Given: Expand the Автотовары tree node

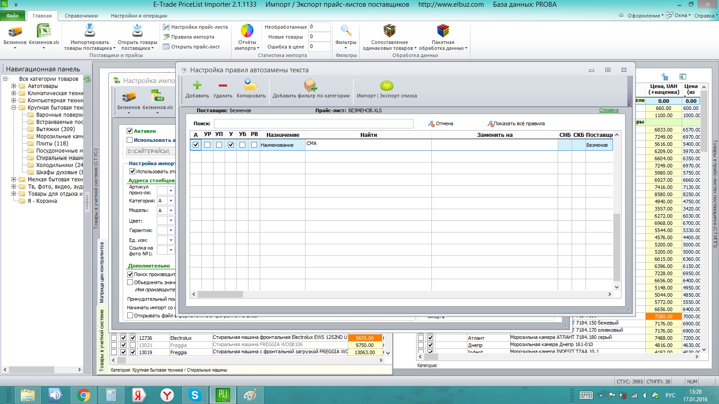Looking at the screenshot, I should (x=13, y=86).
